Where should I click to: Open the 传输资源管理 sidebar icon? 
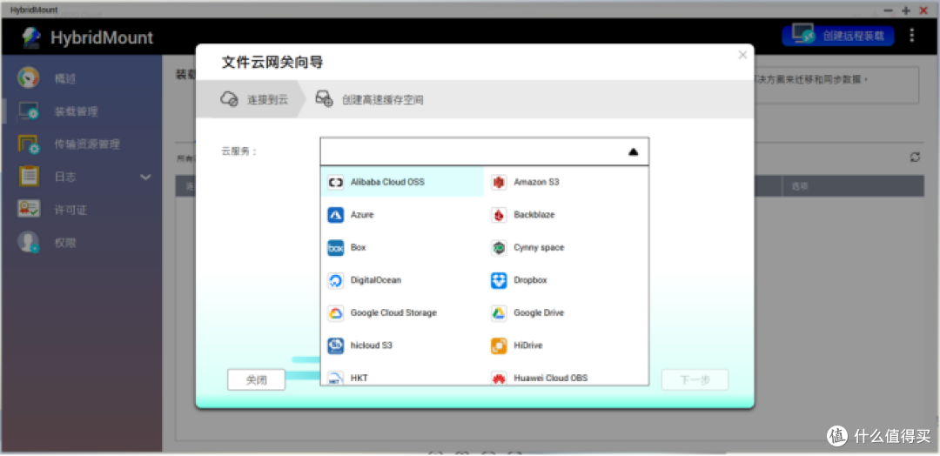pyautogui.click(x=28, y=144)
